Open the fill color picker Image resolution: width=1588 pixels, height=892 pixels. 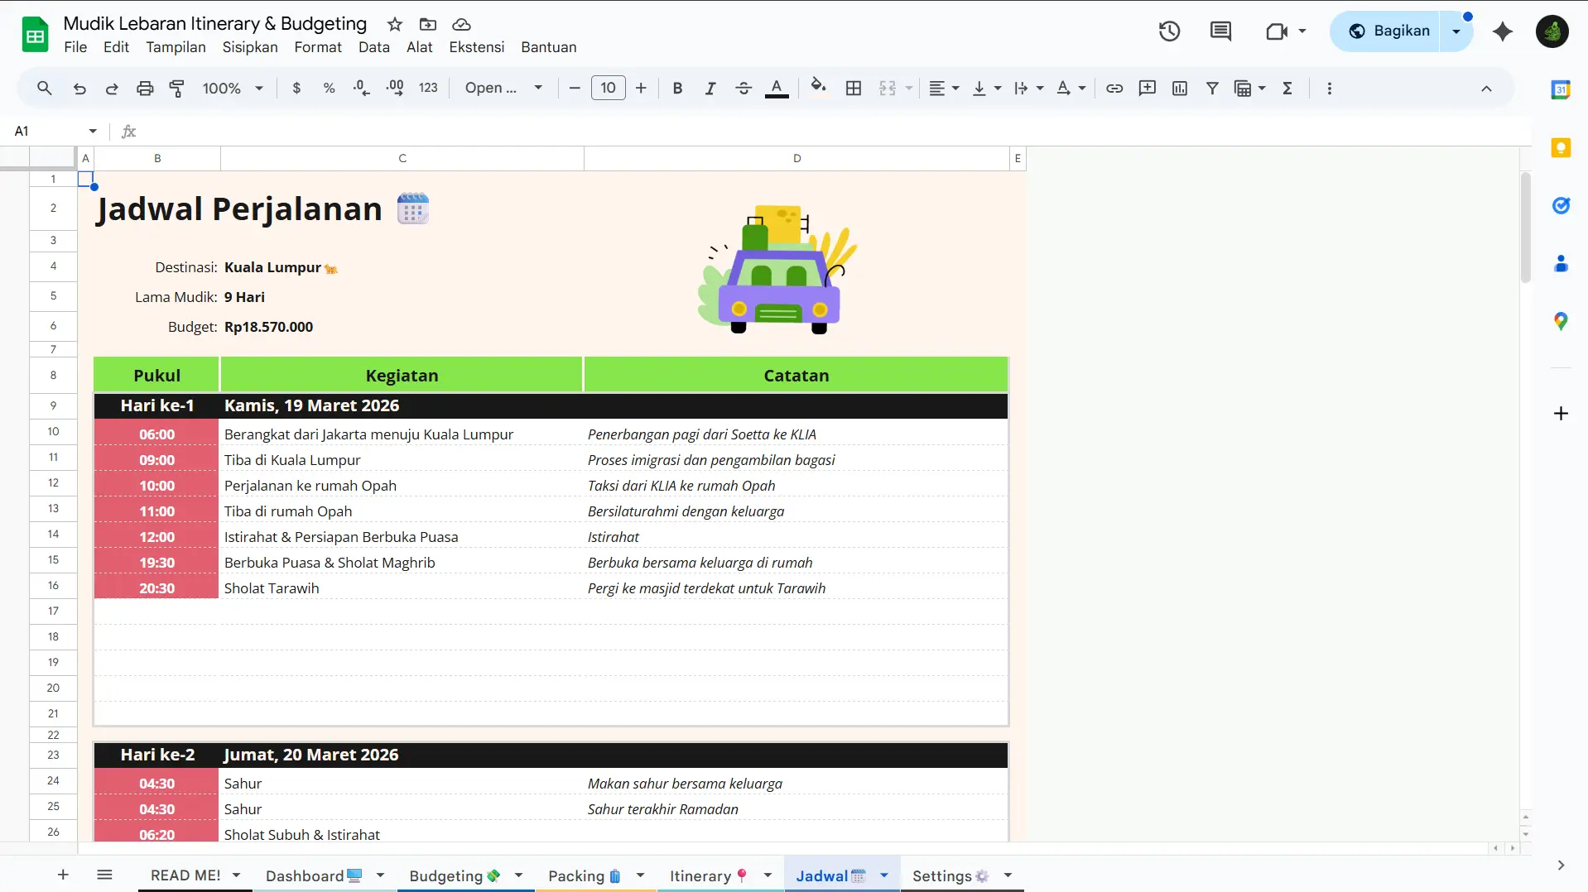[x=817, y=88]
